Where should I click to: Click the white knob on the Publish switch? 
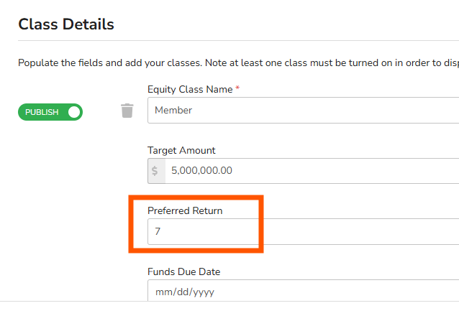click(x=74, y=112)
